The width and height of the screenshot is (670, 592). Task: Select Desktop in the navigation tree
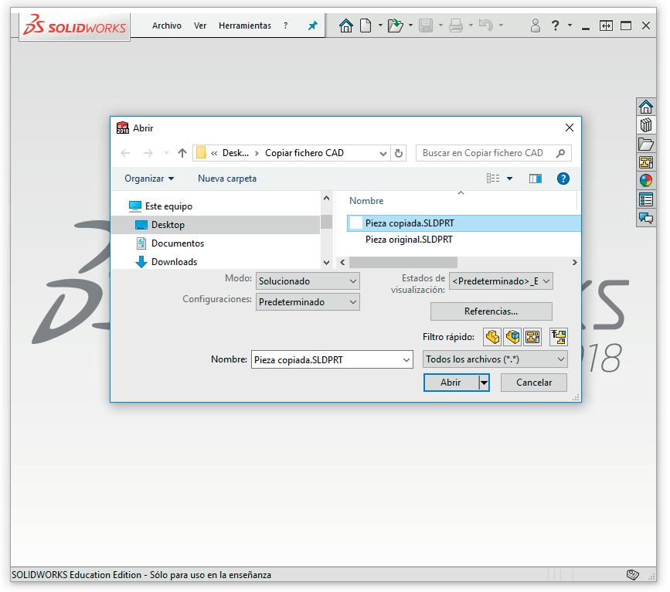pos(215,225)
